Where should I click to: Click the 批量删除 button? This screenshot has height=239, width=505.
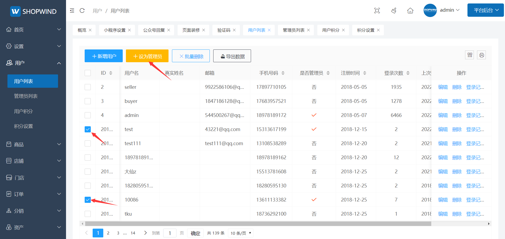[x=191, y=56]
